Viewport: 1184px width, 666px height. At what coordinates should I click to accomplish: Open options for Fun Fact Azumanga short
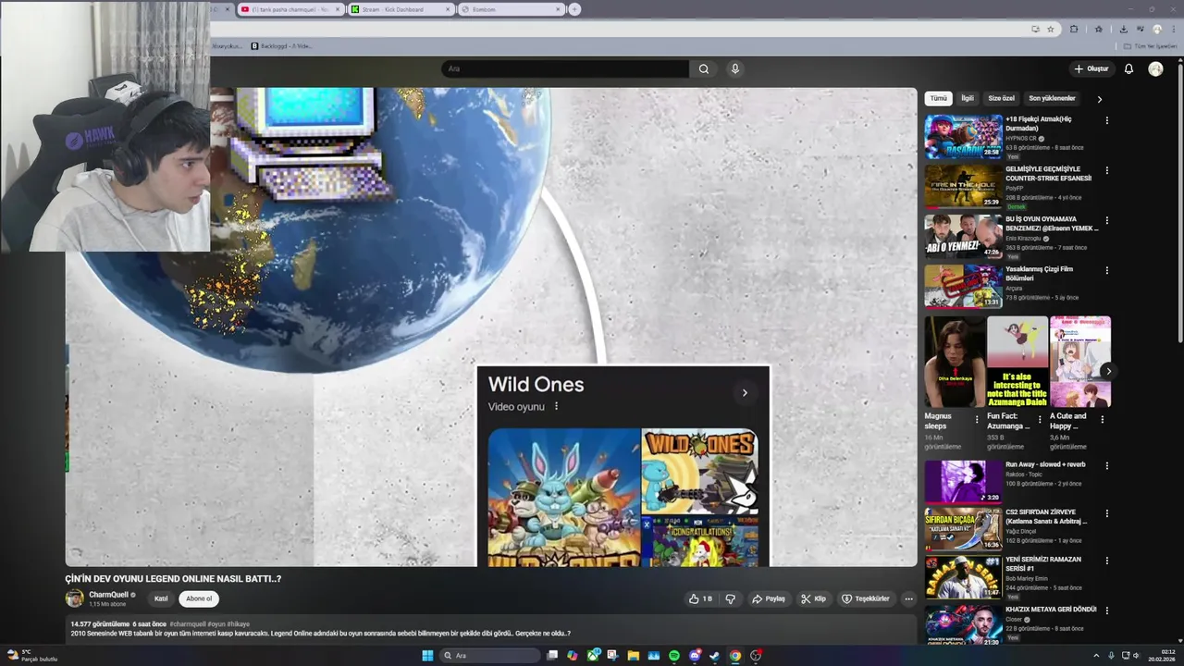pos(1039,419)
